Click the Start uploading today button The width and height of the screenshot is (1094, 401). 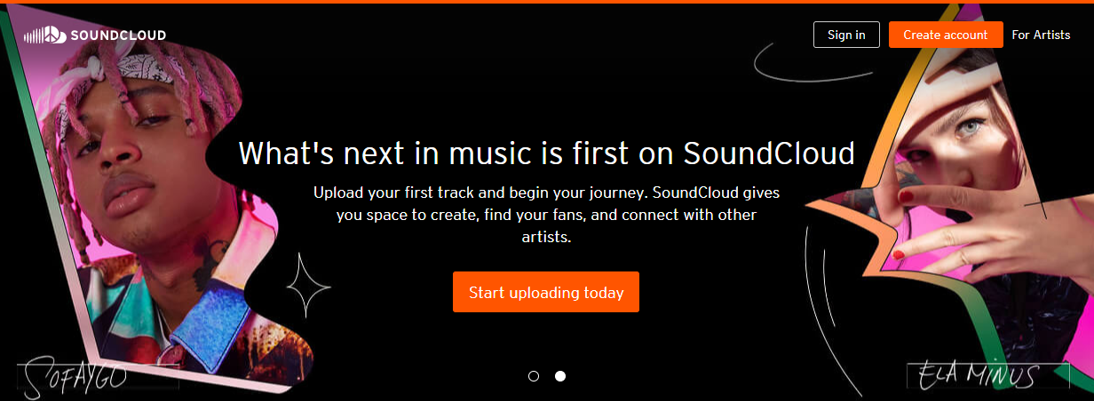click(x=546, y=292)
